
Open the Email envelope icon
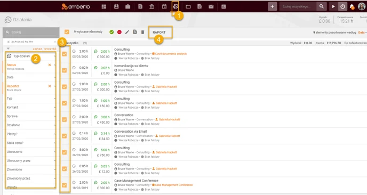point(211,6)
